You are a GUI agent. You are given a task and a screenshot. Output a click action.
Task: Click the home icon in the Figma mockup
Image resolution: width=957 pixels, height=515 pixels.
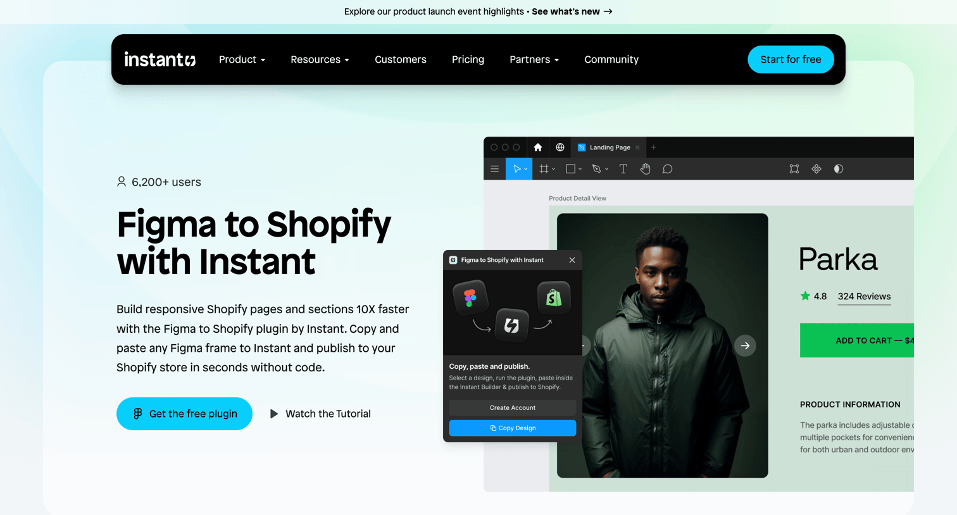click(x=537, y=147)
